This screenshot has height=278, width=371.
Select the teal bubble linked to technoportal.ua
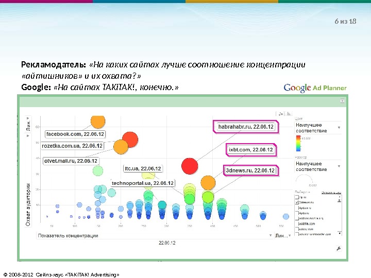tap(162, 205)
